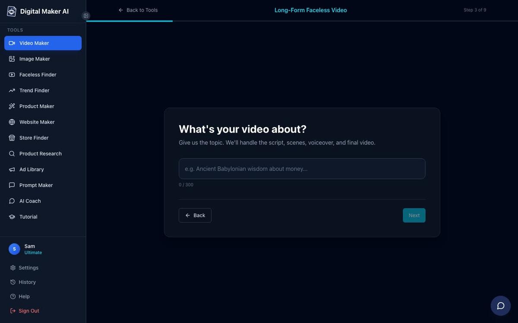
Task: Open the Ad Library
Action: point(43,169)
